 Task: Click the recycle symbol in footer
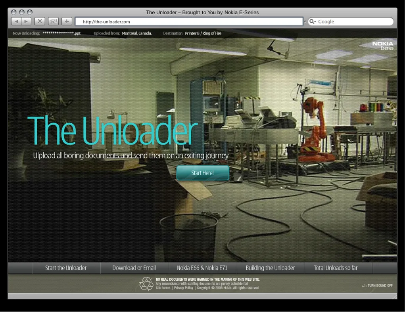146,284
